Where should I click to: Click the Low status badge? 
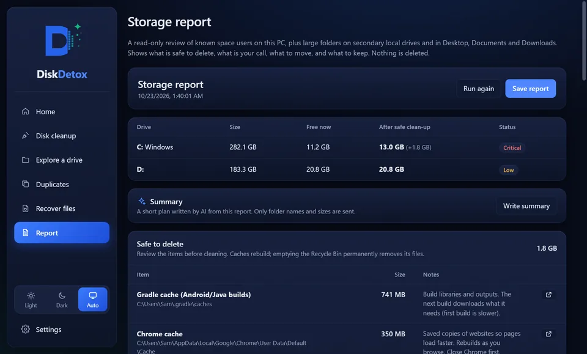point(508,170)
